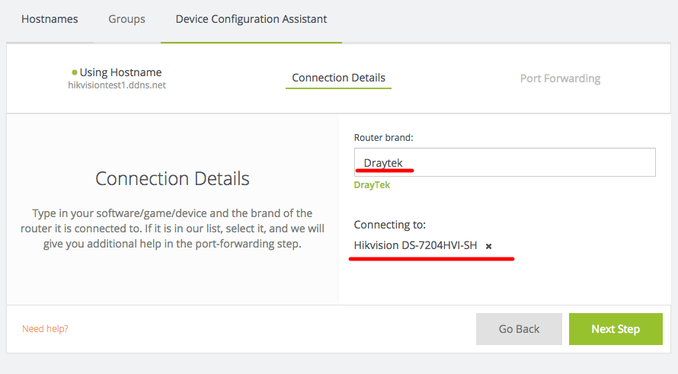
Task: Open the Need help? link
Action: click(x=45, y=328)
